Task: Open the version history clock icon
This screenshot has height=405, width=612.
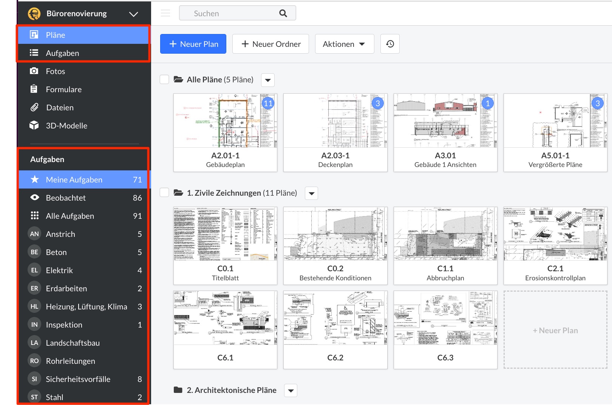Action: (x=390, y=44)
